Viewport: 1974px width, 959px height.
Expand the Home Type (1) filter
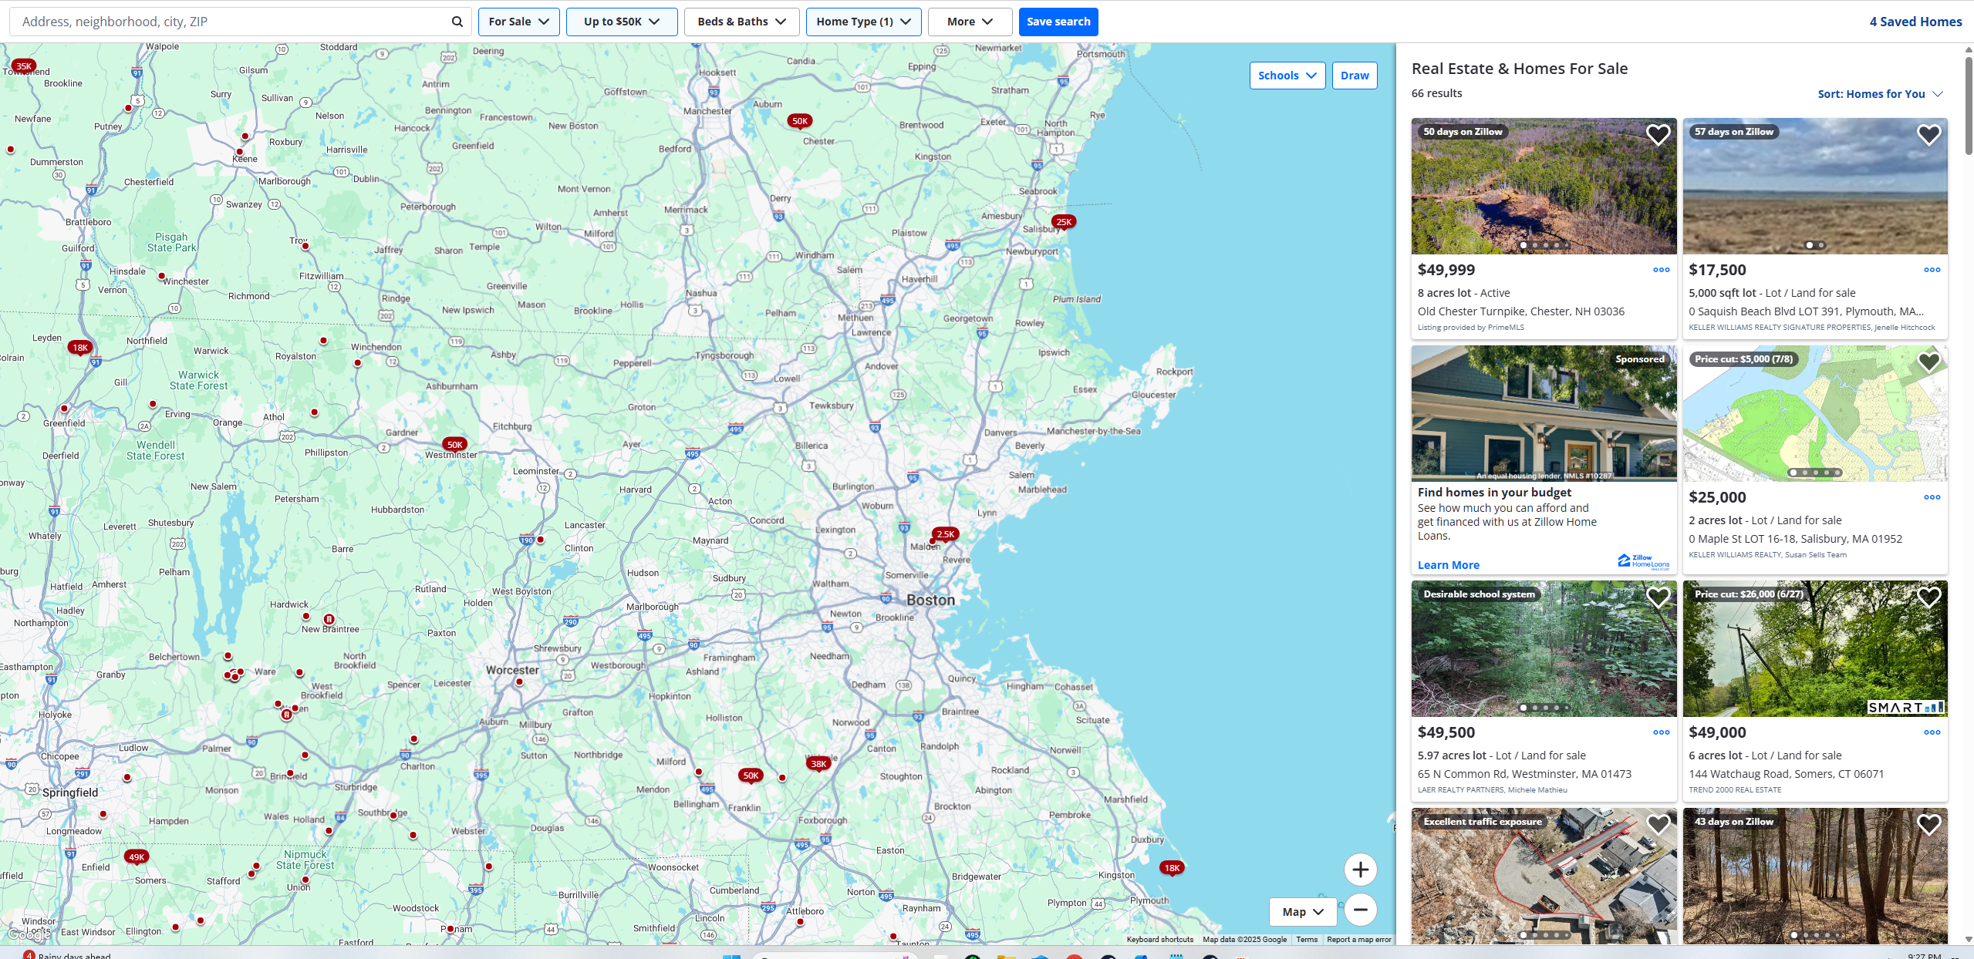coord(863,22)
